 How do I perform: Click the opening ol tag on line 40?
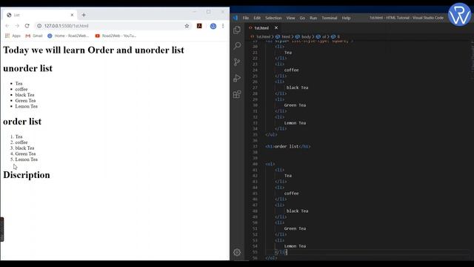tap(270, 164)
